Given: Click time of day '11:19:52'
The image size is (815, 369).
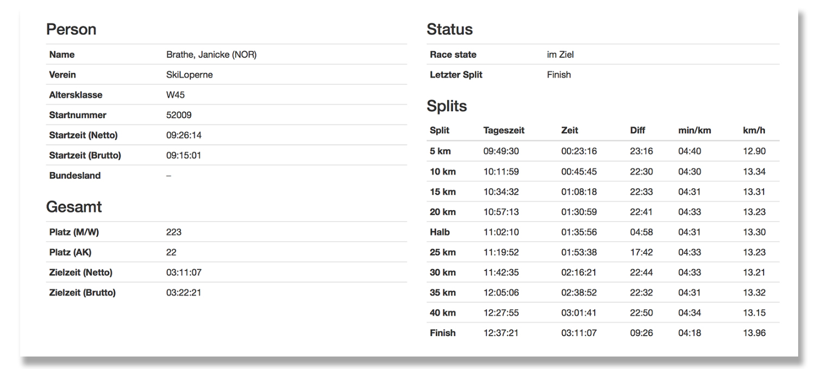Looking at the screenshot, I should pos(501,252).
